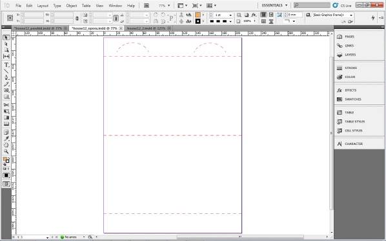Open the Layout menu
The width and height of the screenshot is (386, 241).
click(43, 5)
